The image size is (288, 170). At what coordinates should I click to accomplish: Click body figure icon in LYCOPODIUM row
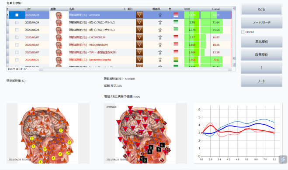(160, 37)
